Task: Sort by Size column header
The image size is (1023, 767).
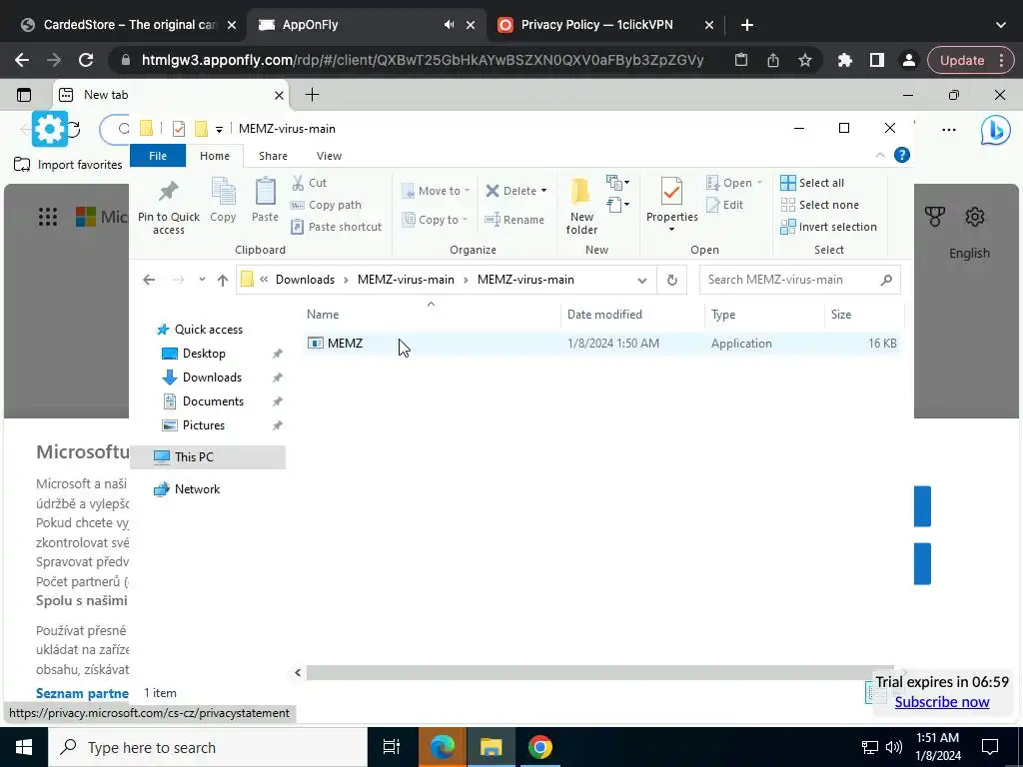Action: point(864,315)
